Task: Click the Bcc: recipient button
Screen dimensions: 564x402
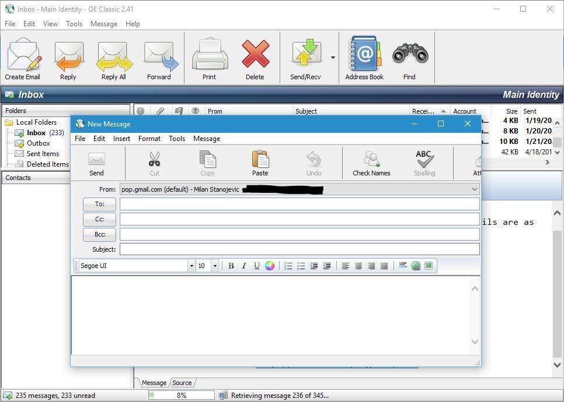Action: pyautogui.click(x=100, y=234)
